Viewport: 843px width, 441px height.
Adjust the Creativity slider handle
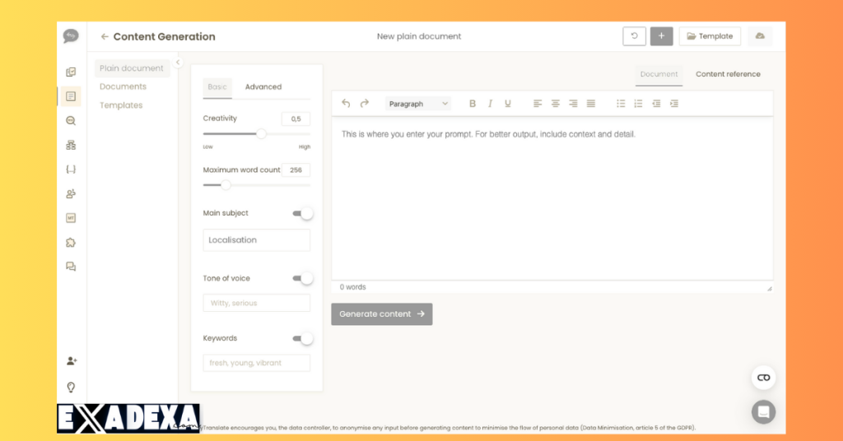click(261, 134)
